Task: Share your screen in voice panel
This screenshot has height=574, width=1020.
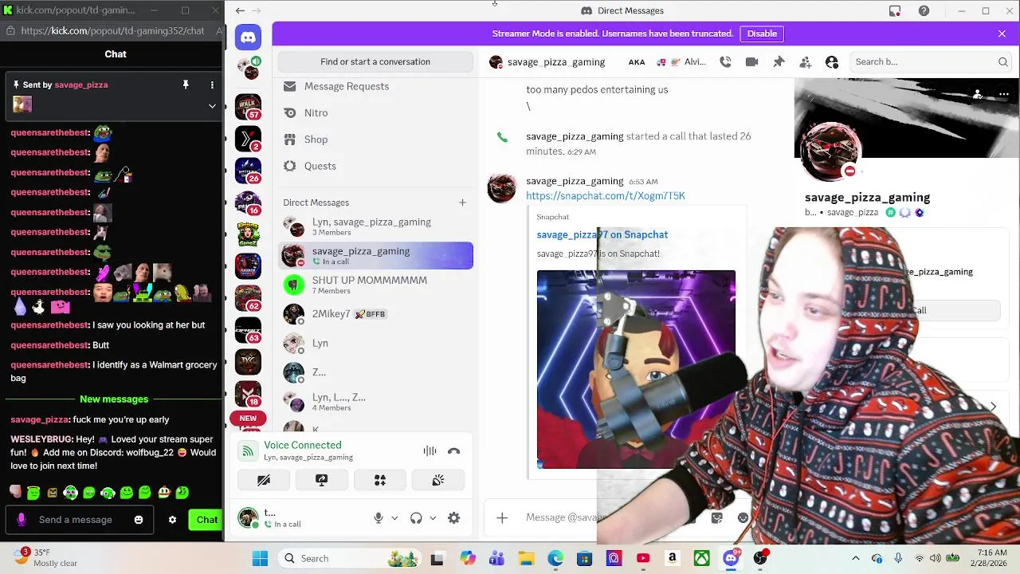Action: (321, 480)
